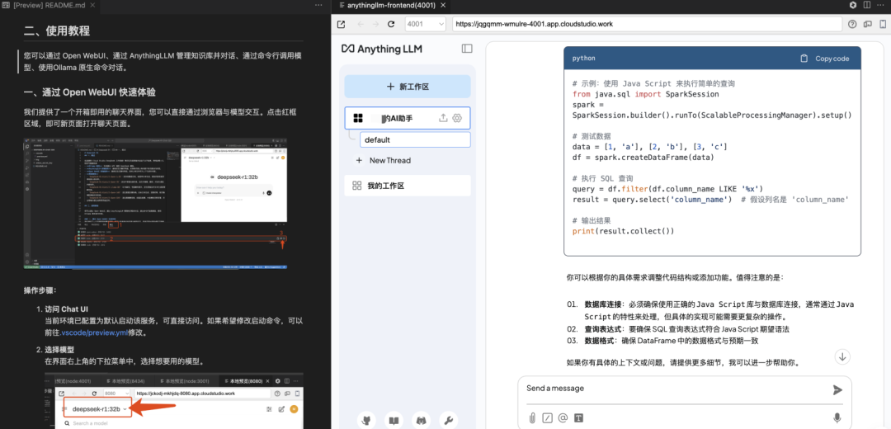Click the 一、通过 Open WebUI 快速体验 heading
Image resolution: width=891 pixels, height=429 pixels.
[x=90, y=92]
